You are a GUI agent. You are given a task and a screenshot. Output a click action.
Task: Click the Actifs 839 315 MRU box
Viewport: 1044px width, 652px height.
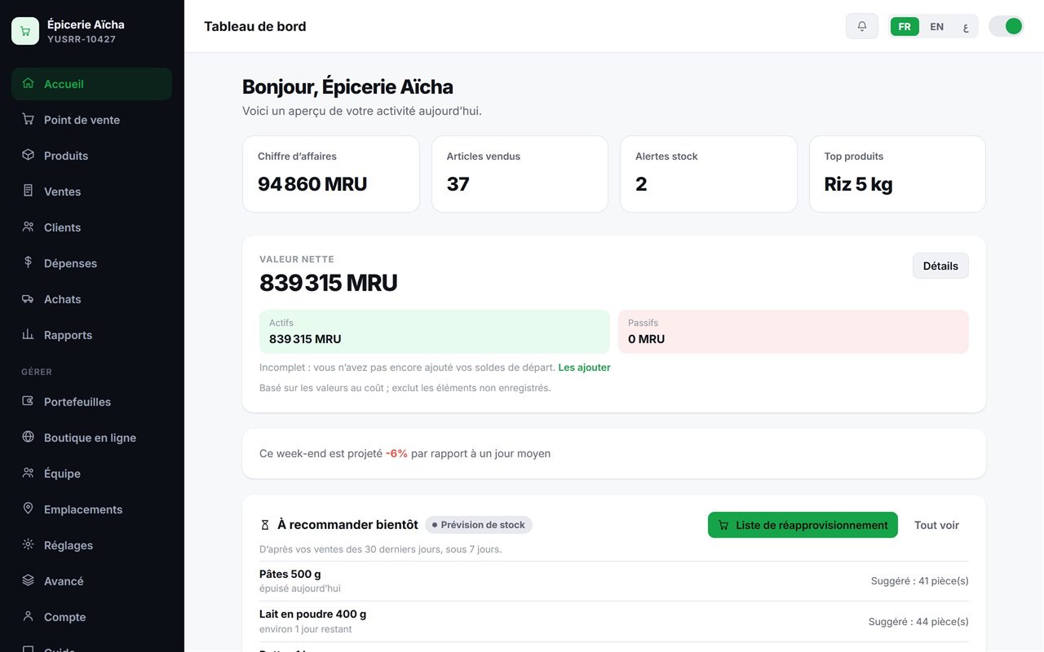[435, 332]
